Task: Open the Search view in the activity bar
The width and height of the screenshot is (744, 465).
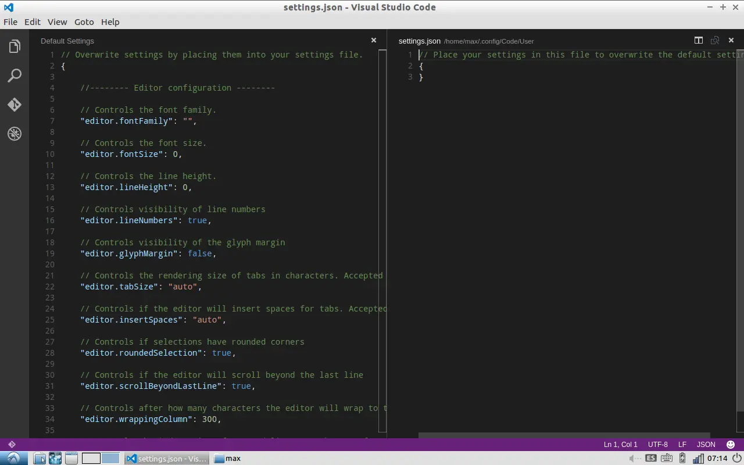Action: pos(15,76)
